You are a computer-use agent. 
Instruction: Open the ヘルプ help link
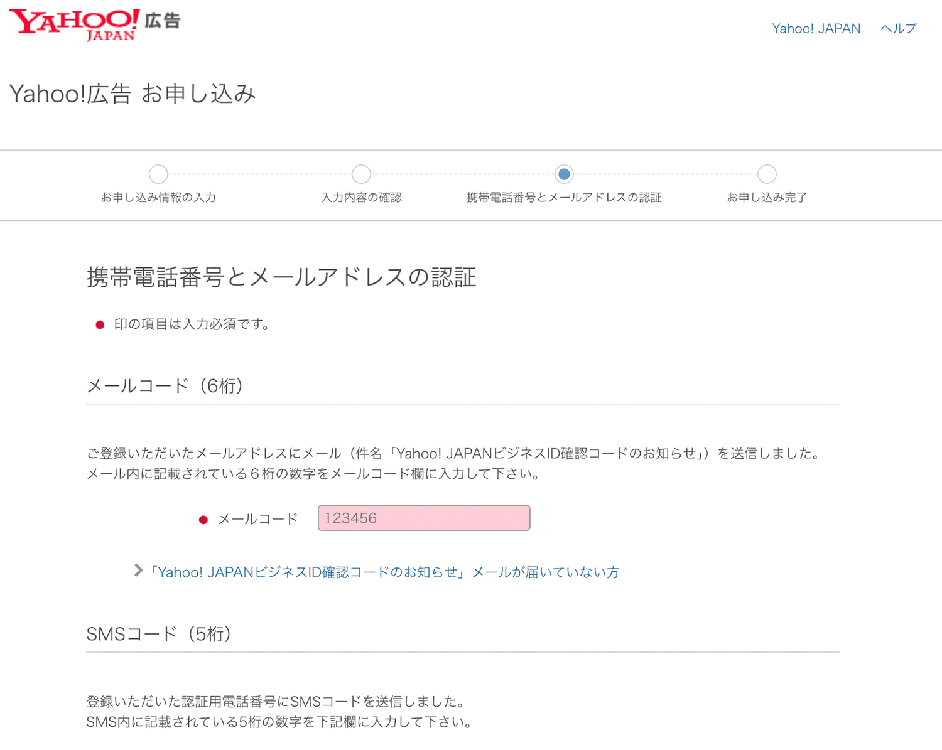(x=898, y=29)
